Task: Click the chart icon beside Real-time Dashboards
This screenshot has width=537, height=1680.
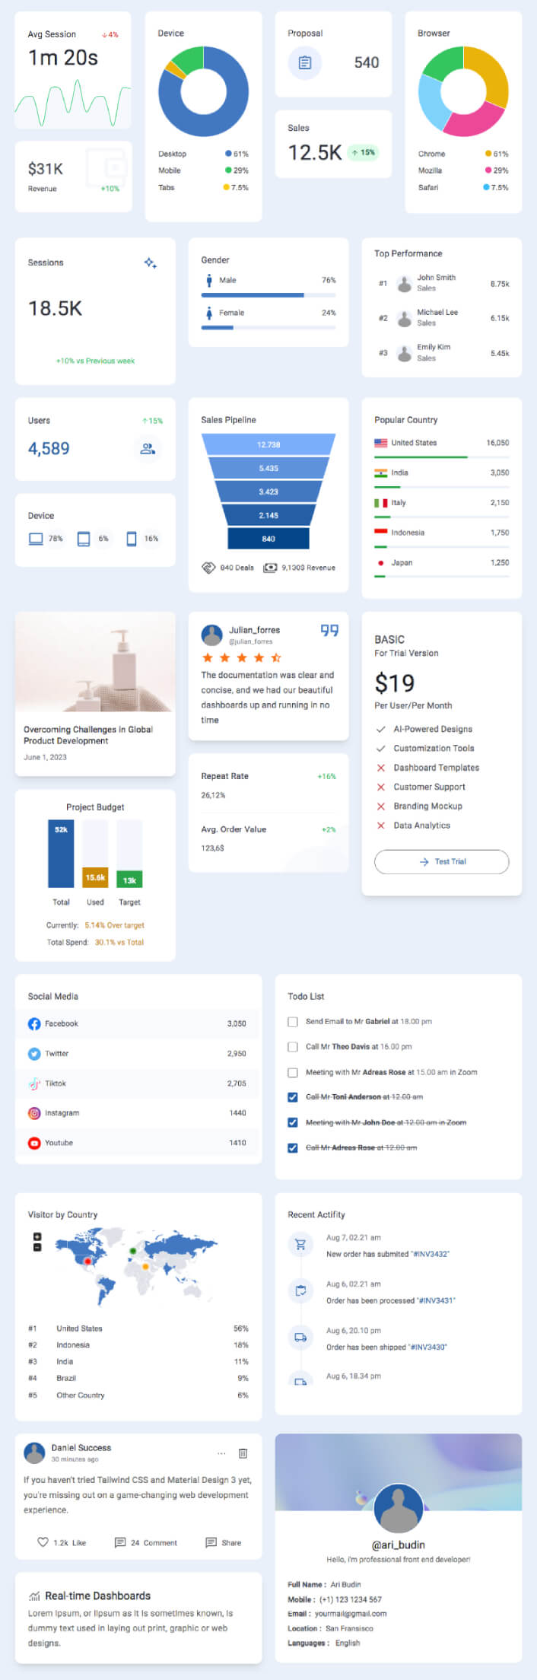Action: 34,1596
